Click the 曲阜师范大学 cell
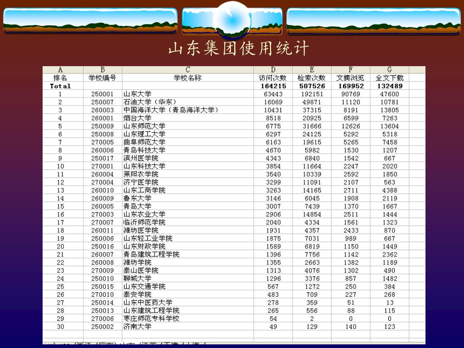The width and height of the screenshot is (464, 348). point(188,142)
